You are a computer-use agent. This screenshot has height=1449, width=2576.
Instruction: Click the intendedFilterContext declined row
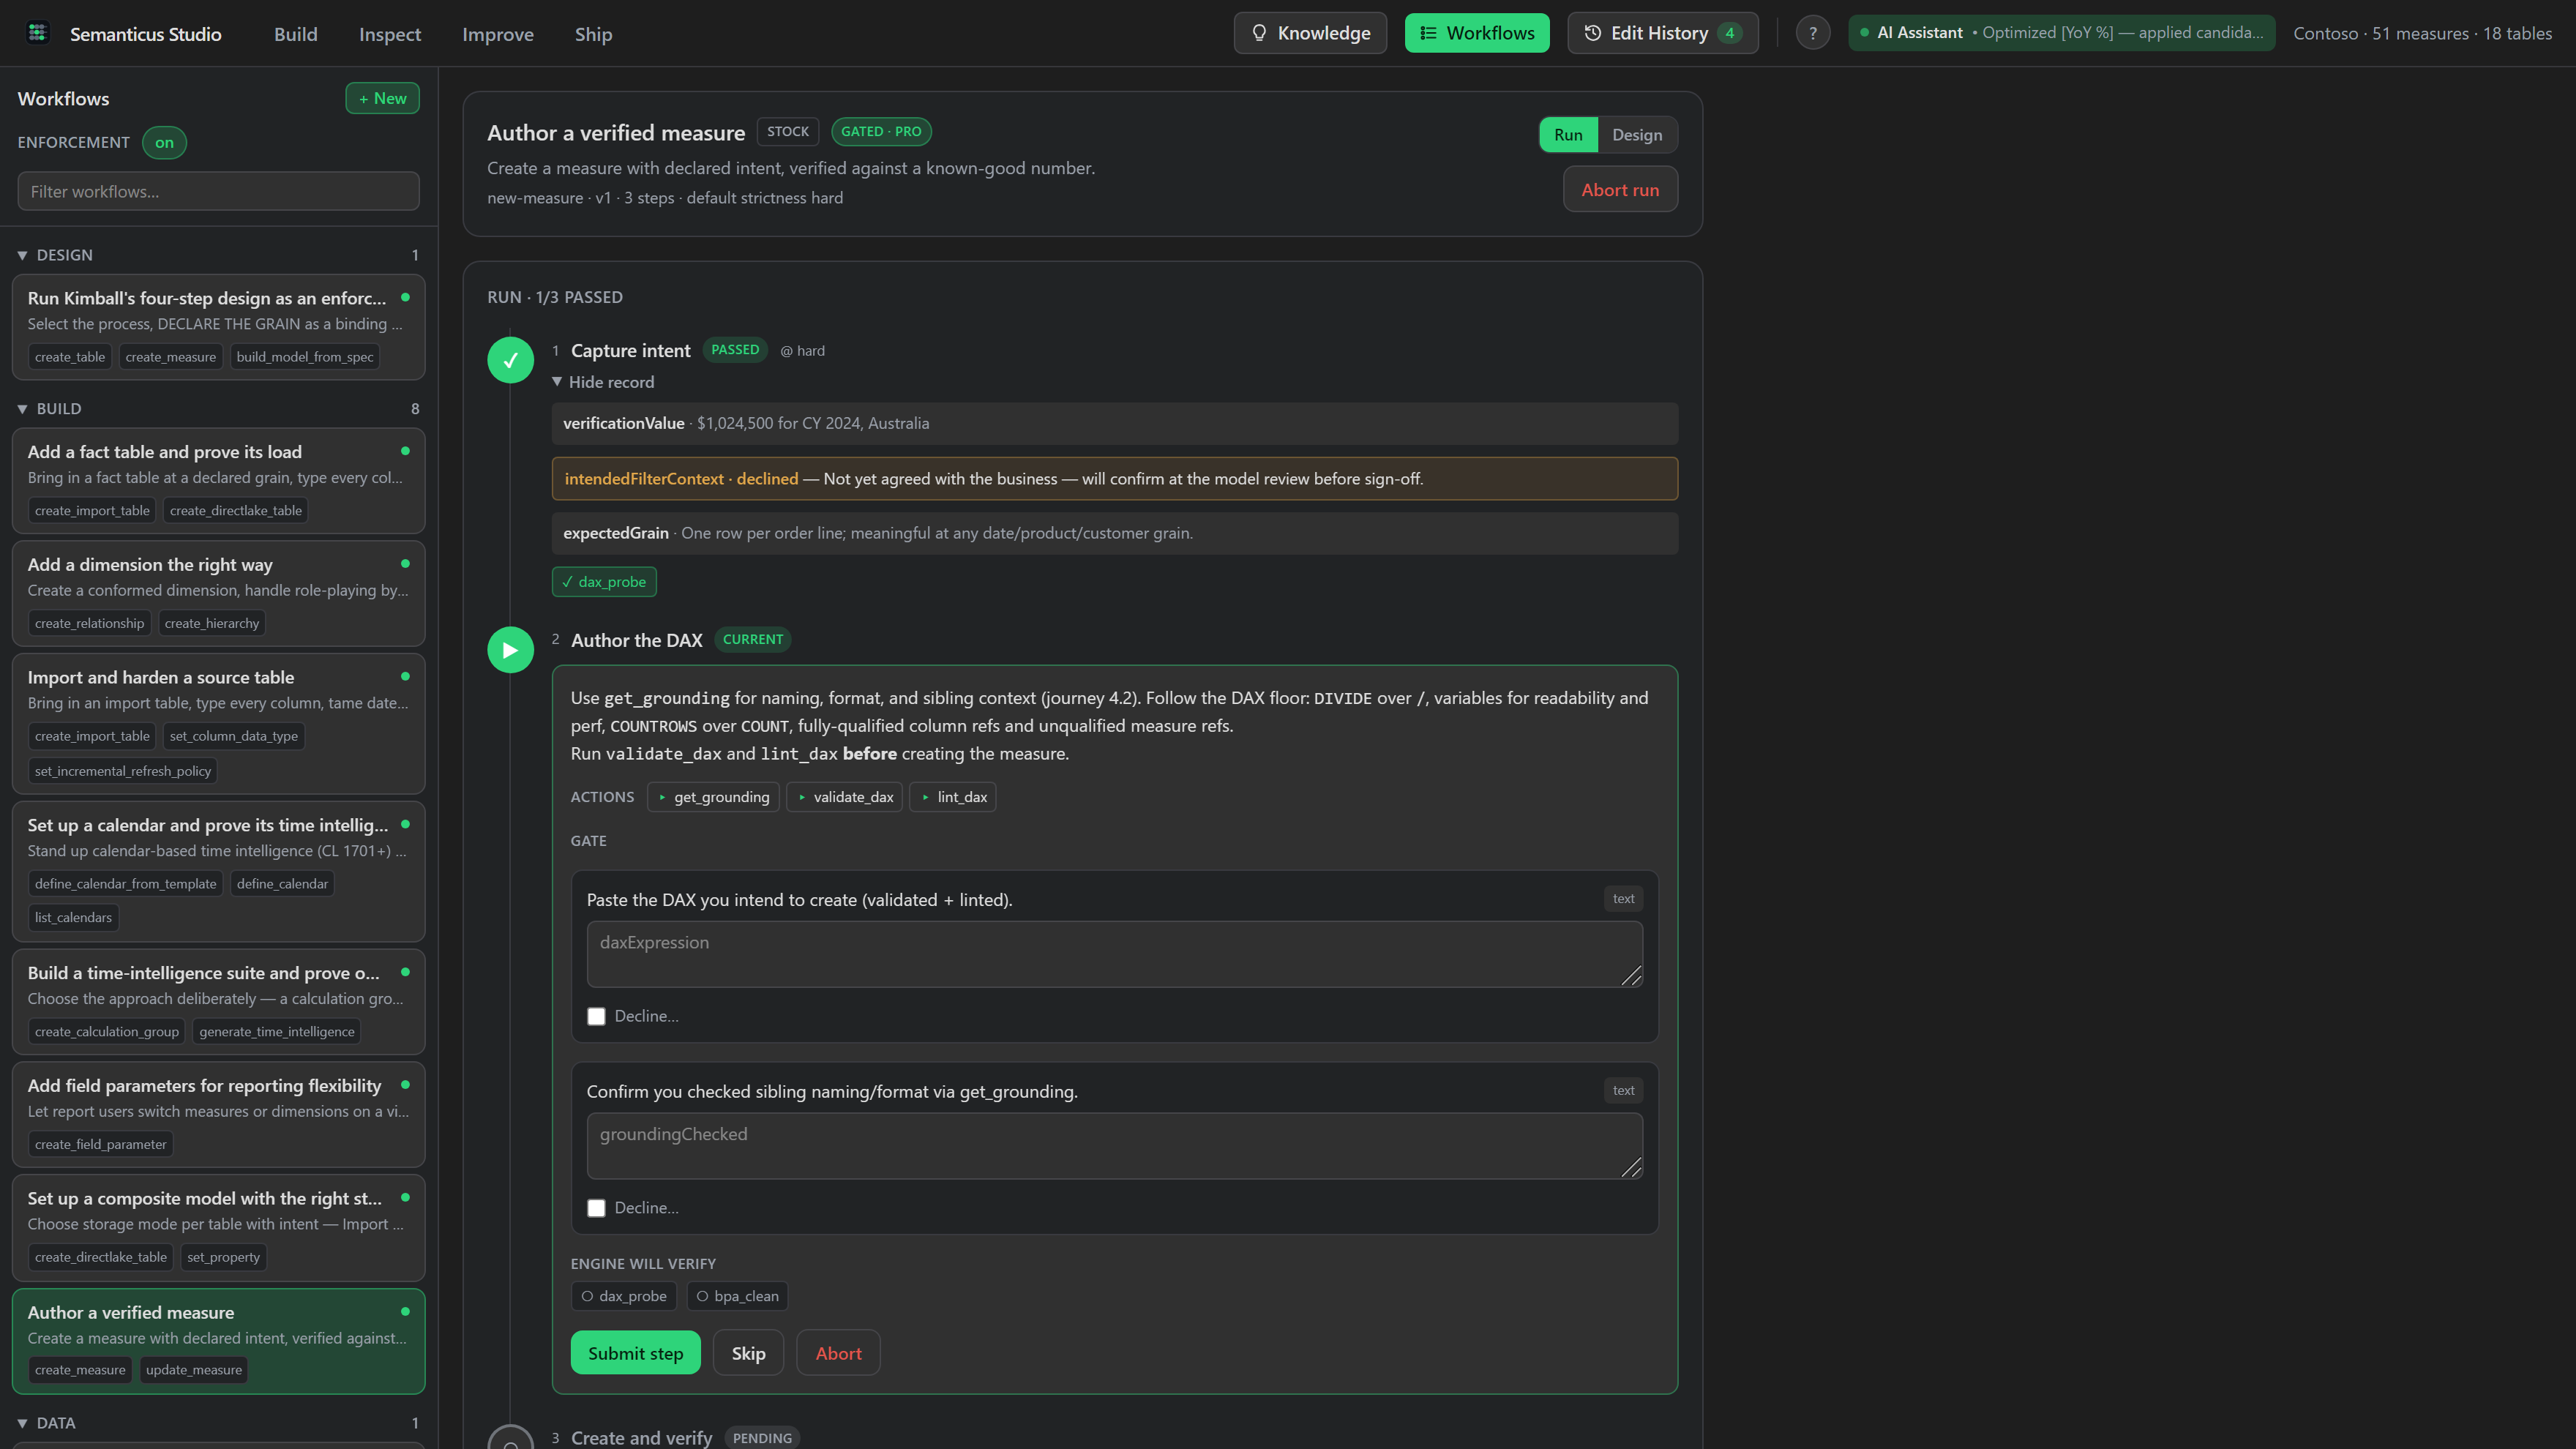pos(1114,479)
